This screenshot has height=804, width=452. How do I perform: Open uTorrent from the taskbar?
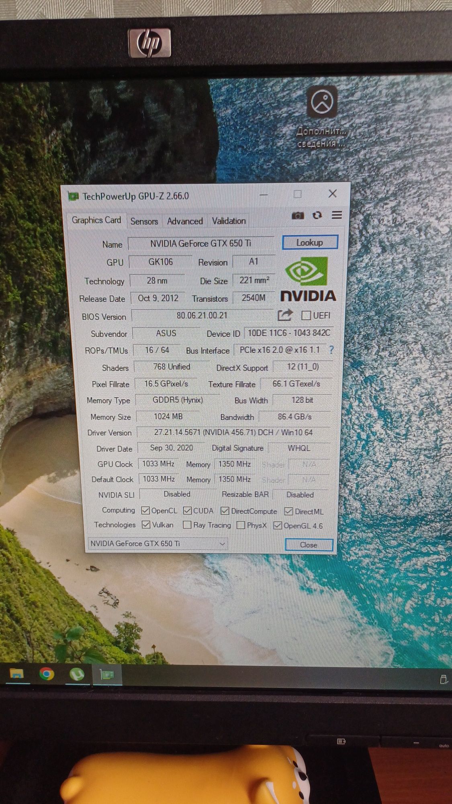[x=77, y=674]
